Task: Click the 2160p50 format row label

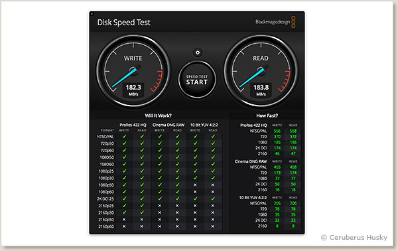Action: point(106,220)
